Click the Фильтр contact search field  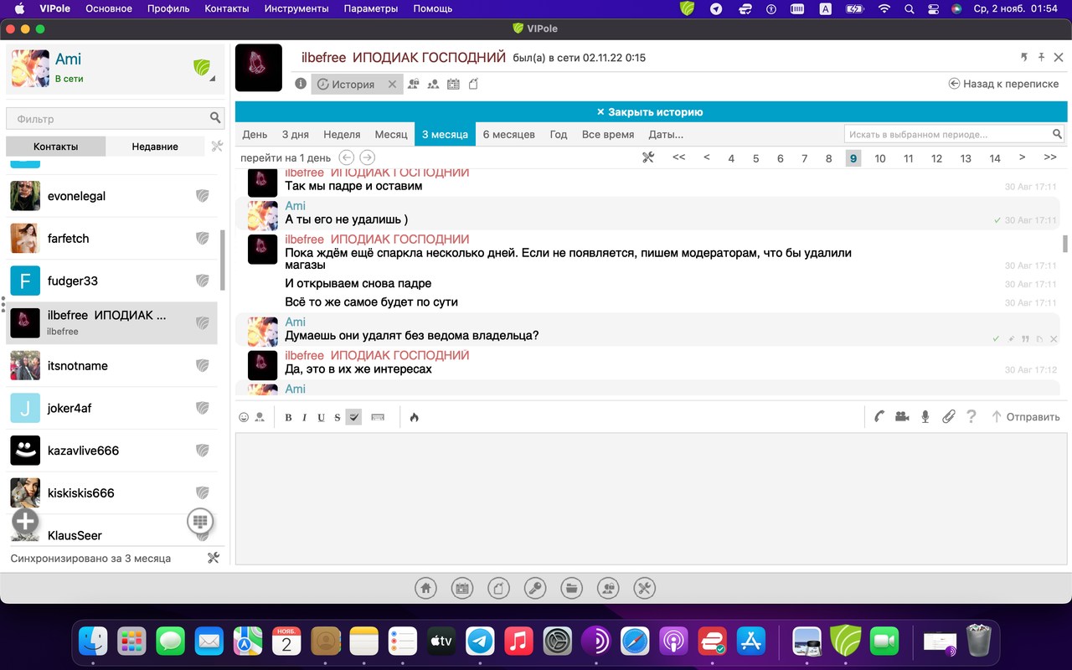coord(115,119)
